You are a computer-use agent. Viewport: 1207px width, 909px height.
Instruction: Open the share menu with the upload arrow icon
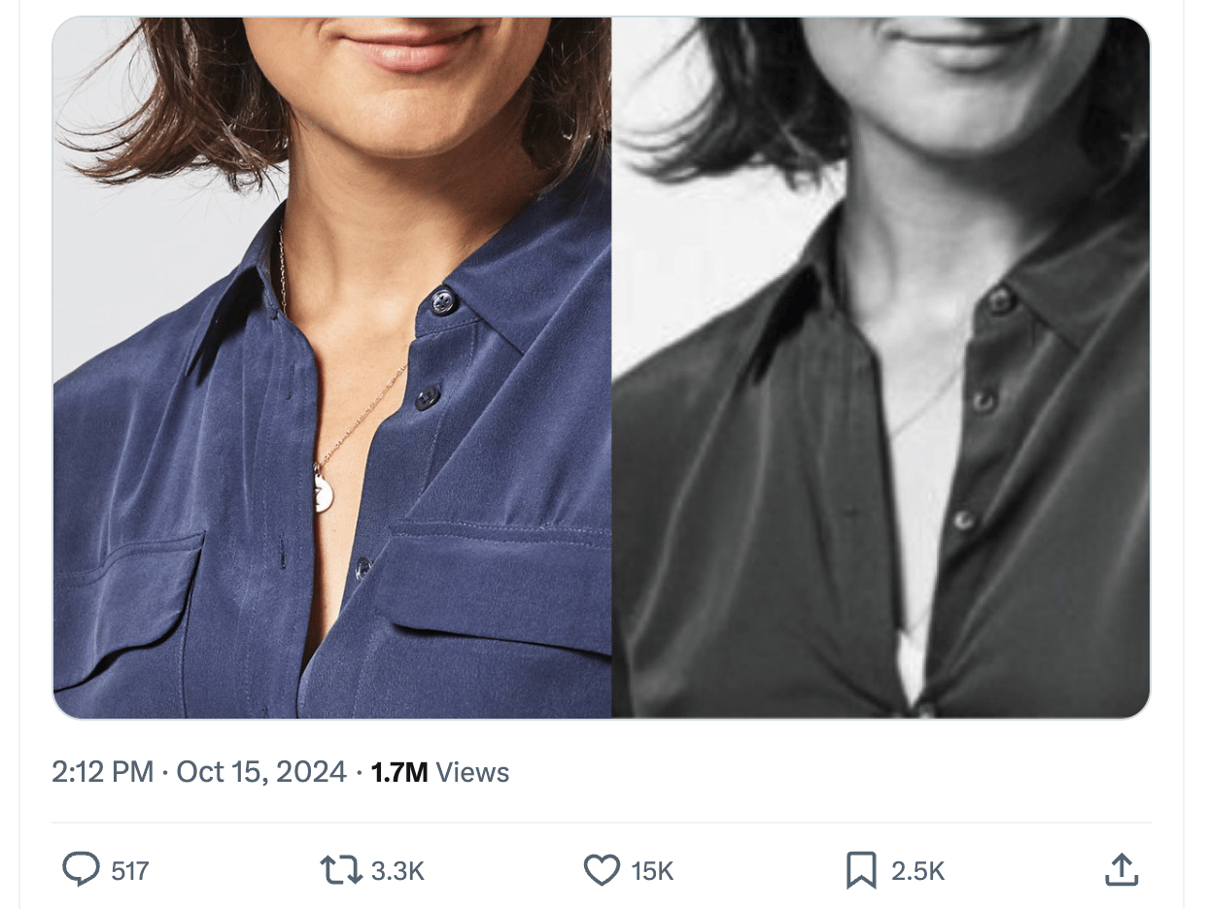pos(1121,870)
